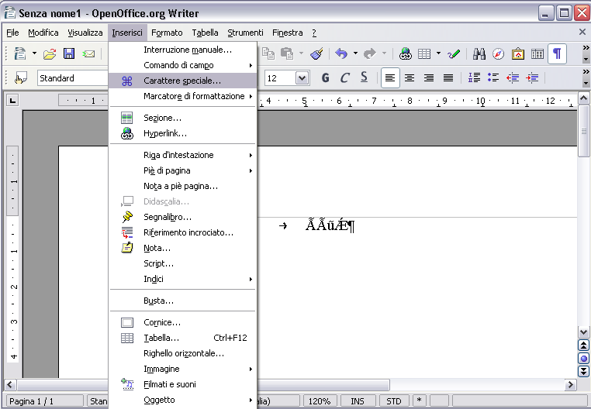
Task: Click the Copy icon in toolbar
Action: (x=268, y=54)
